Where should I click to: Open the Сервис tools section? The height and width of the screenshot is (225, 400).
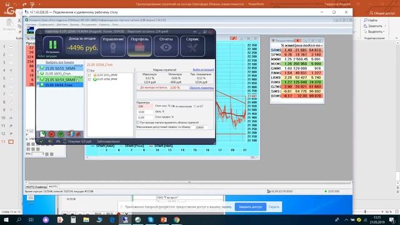(192, 46)
